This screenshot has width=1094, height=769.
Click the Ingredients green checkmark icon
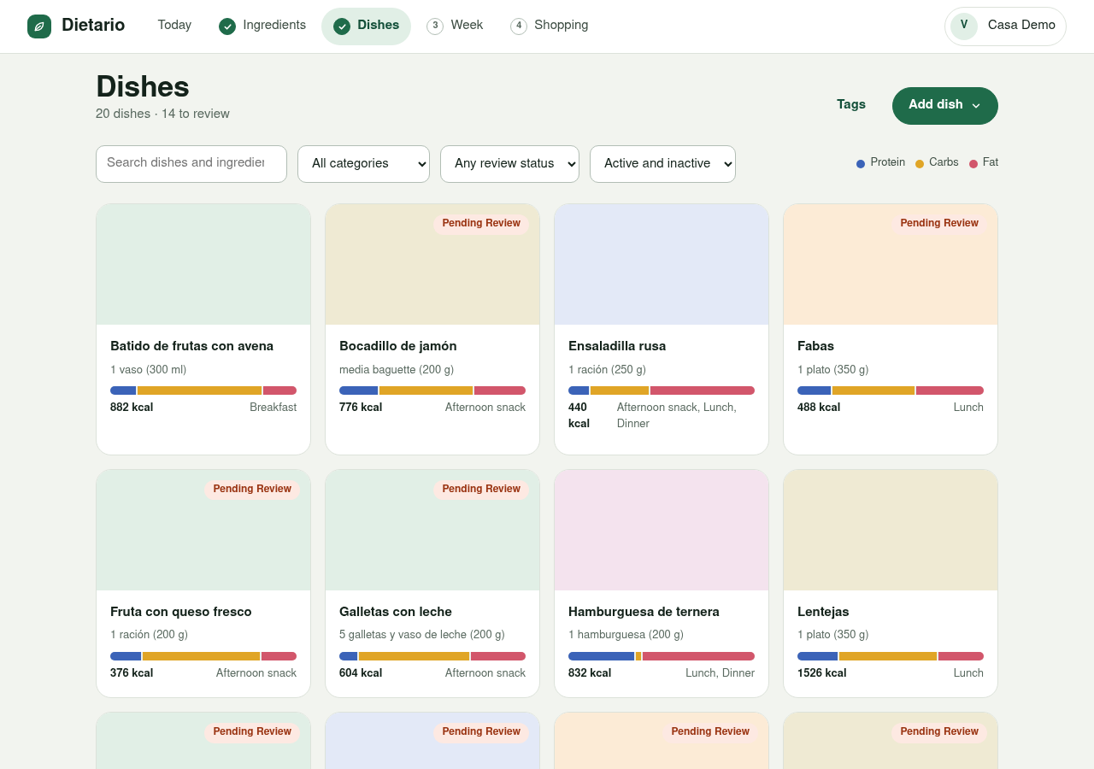(227, 26)
